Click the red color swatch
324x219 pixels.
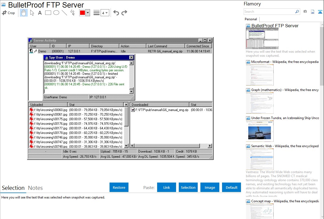coord(82,13)
